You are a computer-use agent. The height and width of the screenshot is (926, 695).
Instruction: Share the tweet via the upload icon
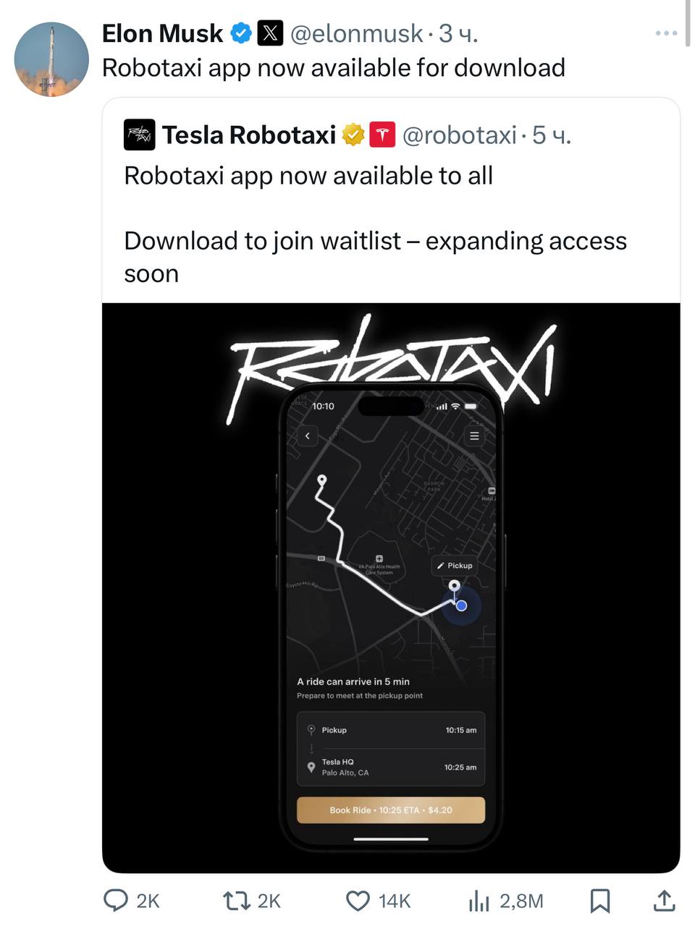(x=664, y=901)
